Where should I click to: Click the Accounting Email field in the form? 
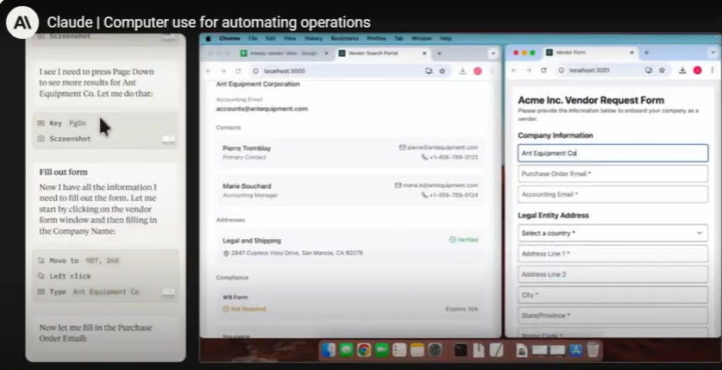pos(612,194)
